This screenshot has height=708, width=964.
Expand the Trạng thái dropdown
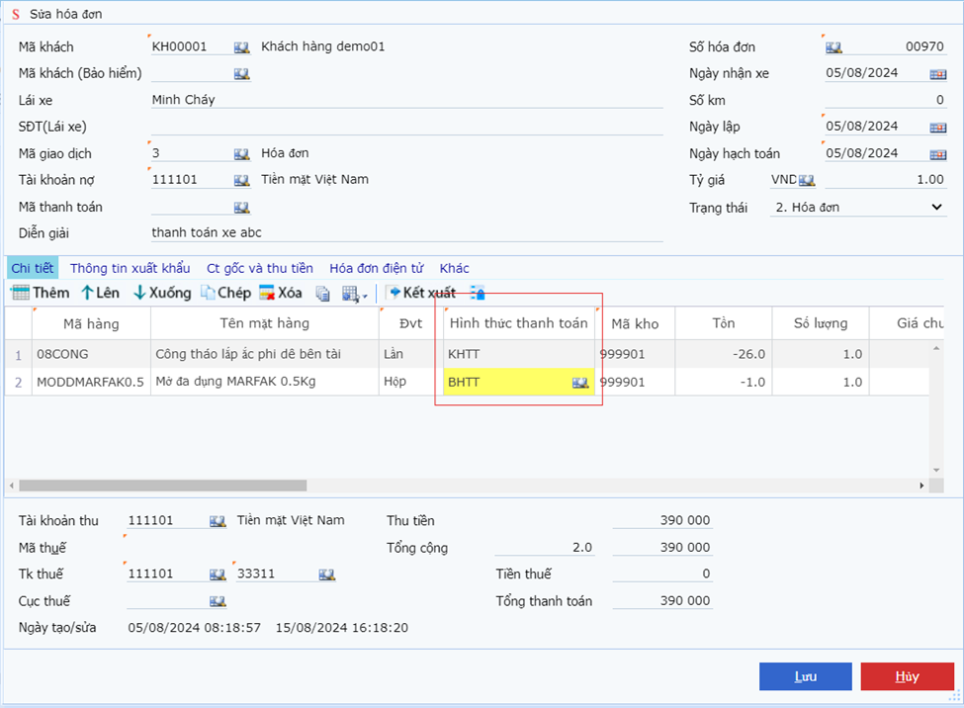937,208
